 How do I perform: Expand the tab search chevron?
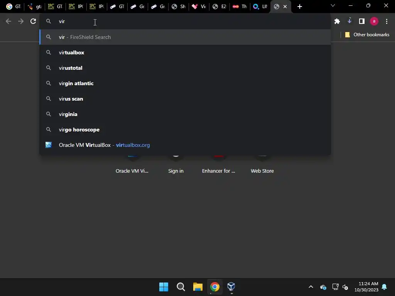333,5
